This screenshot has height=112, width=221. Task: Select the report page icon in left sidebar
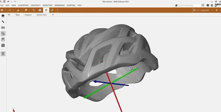tap(3, 39)
